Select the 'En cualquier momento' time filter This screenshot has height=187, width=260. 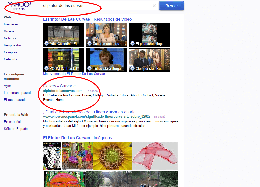pos(14,77)
